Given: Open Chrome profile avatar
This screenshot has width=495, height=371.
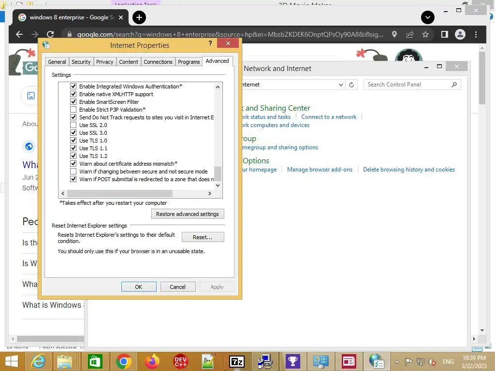Looking at the screenshot, I should 460,34.
